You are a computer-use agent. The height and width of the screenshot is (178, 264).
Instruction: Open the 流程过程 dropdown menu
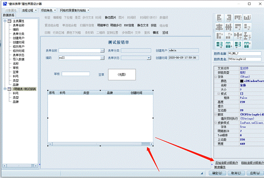(29, 10)
